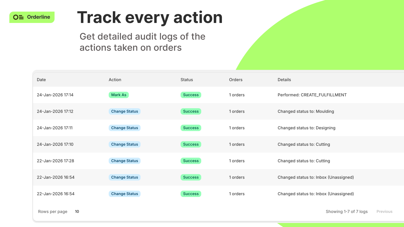Select the Success status for the Designing row

tap(191, 128)
